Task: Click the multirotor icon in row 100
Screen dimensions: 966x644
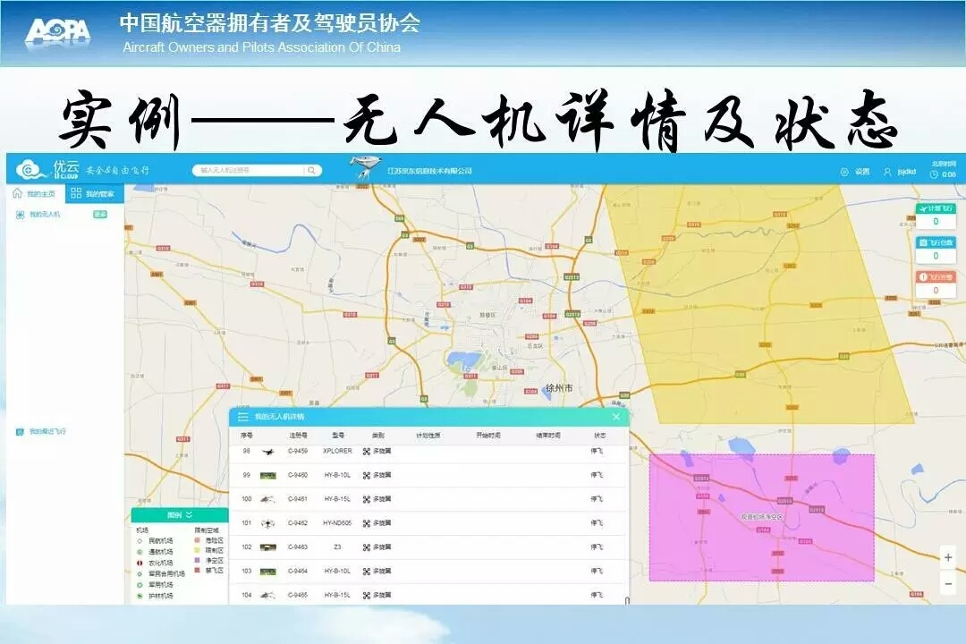Action: pos(367,500)
